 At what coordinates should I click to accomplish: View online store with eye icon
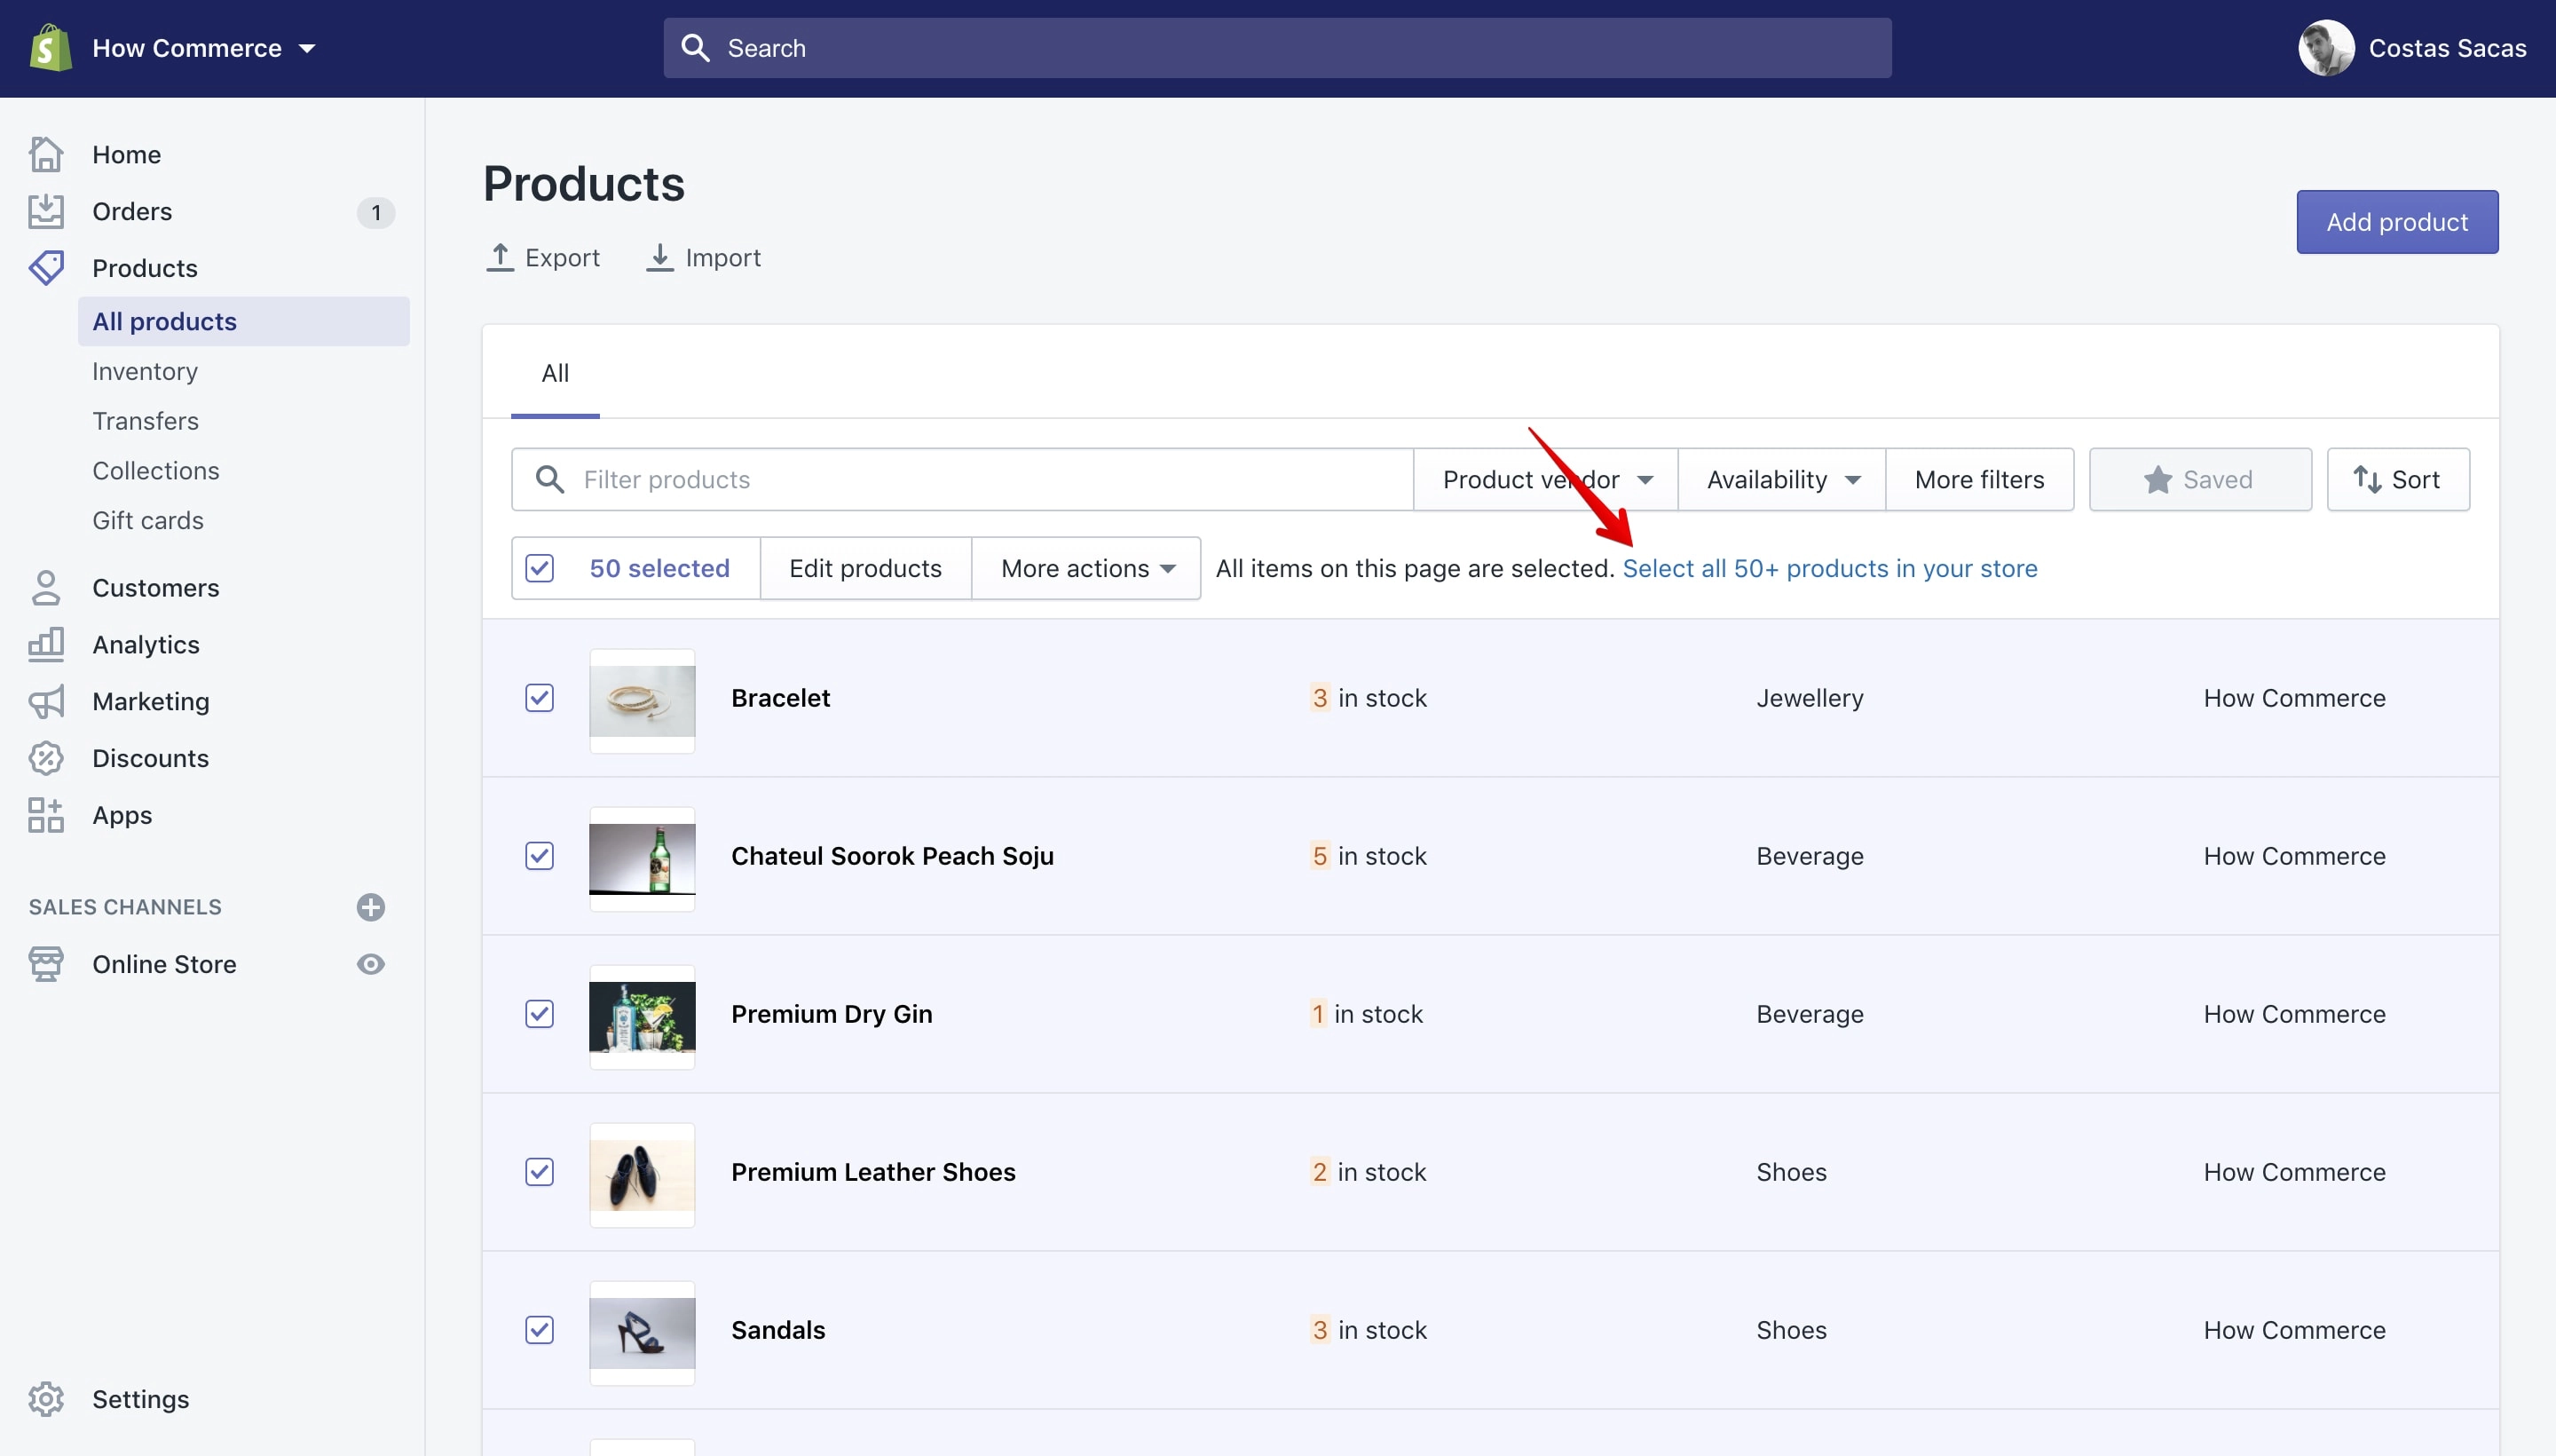coord(371,964)
